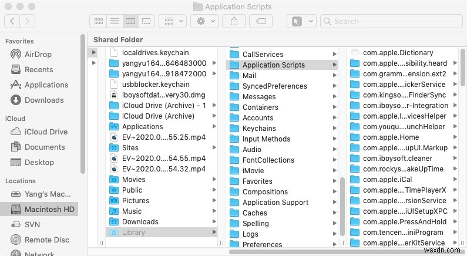Select Macintosh HD in the sidebar
The width and height of the screenshot is (467, 256).
tap(39, 209)
